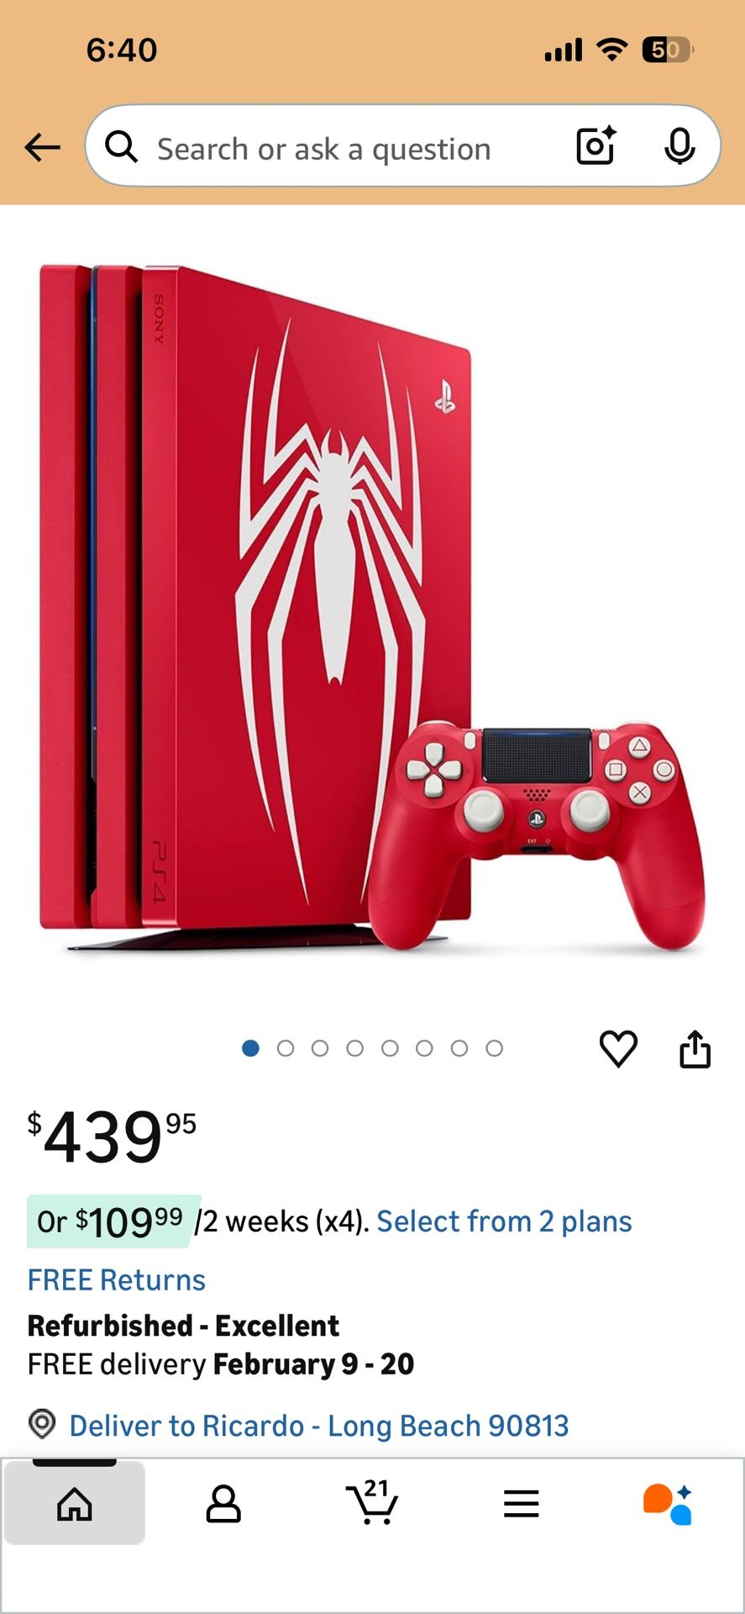Tap the location pin icon
The image size is (745, 1614).
click(x=42, y=1424)
